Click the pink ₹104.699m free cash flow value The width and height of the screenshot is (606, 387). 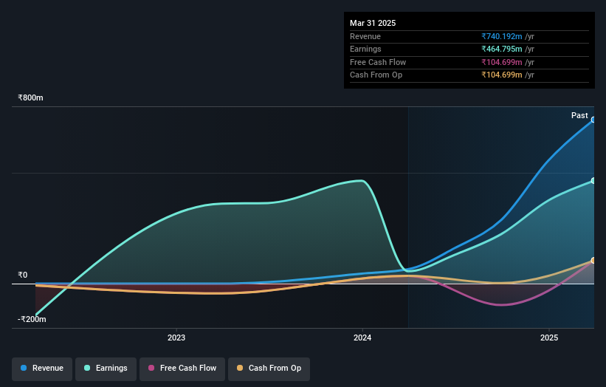pyautogui.click(x=502, y=62)
